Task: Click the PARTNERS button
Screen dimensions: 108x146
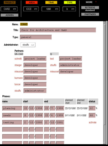Action: pyautogui.click(x=90, y=14)
